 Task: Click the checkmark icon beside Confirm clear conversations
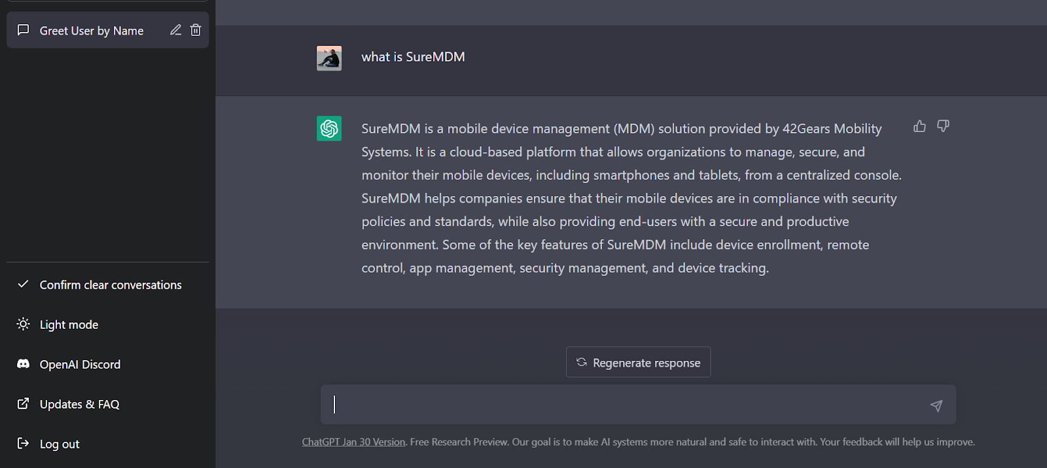[24, 284]
